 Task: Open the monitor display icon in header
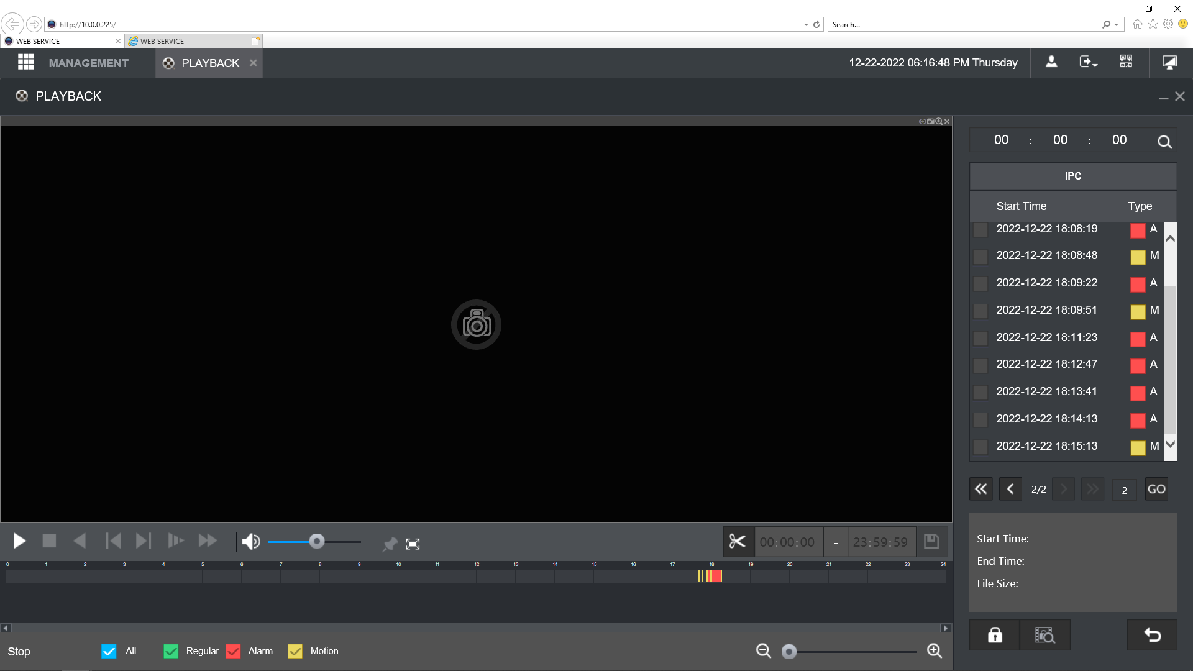click(1169, 62)
